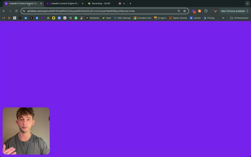Close the Recording tab
251x157 pixels.
tap(124, 4)
